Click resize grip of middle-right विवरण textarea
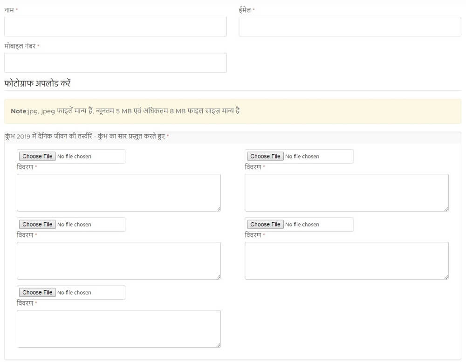Screen dimensions: 466x364 click(446, 277)
